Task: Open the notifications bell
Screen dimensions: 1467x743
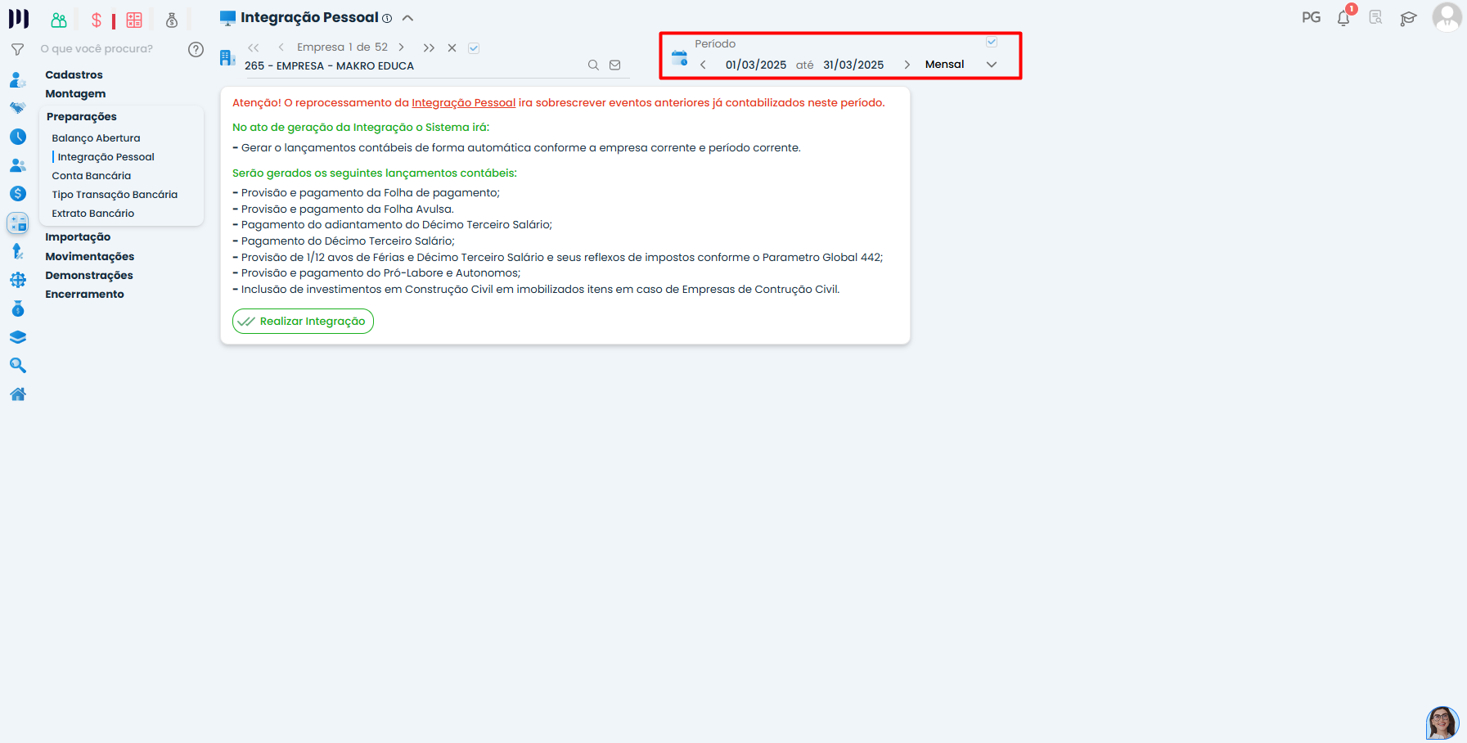Action: (x=1343, y=17)
